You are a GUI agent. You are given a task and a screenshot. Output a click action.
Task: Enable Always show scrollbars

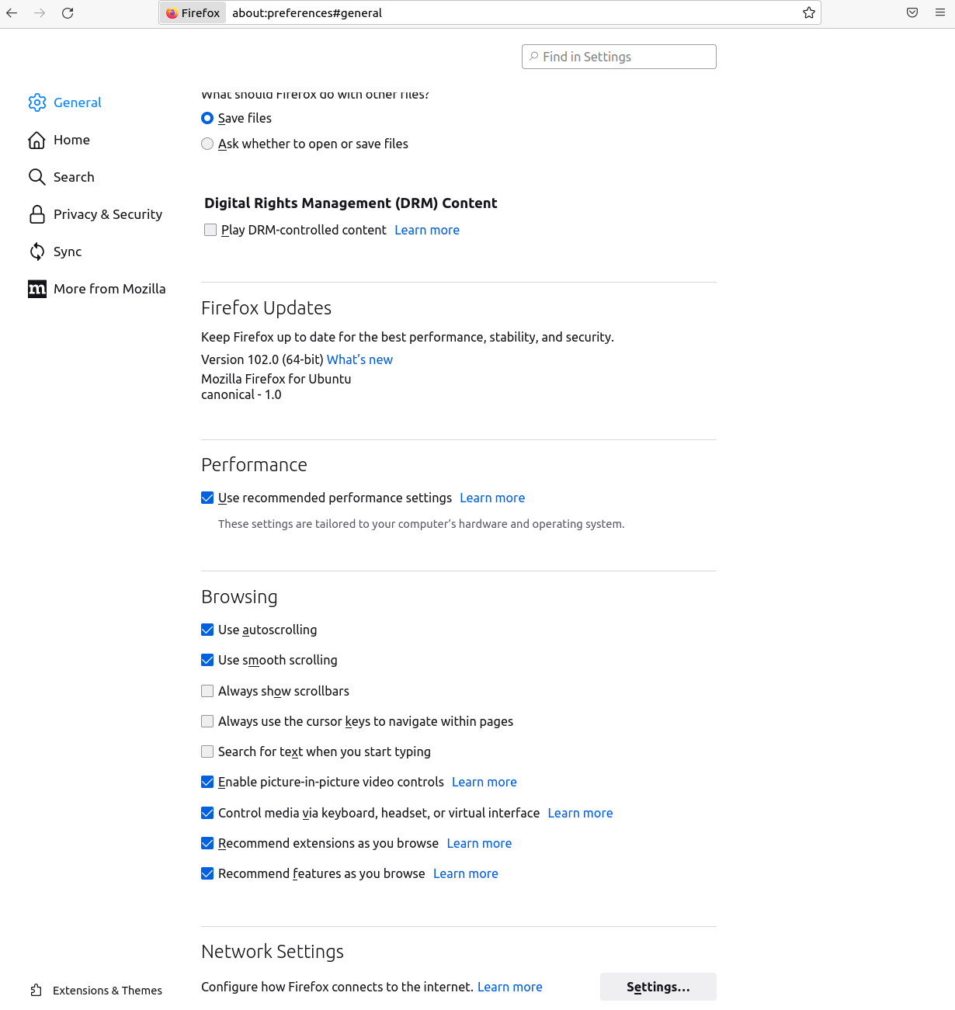[207, 691]
